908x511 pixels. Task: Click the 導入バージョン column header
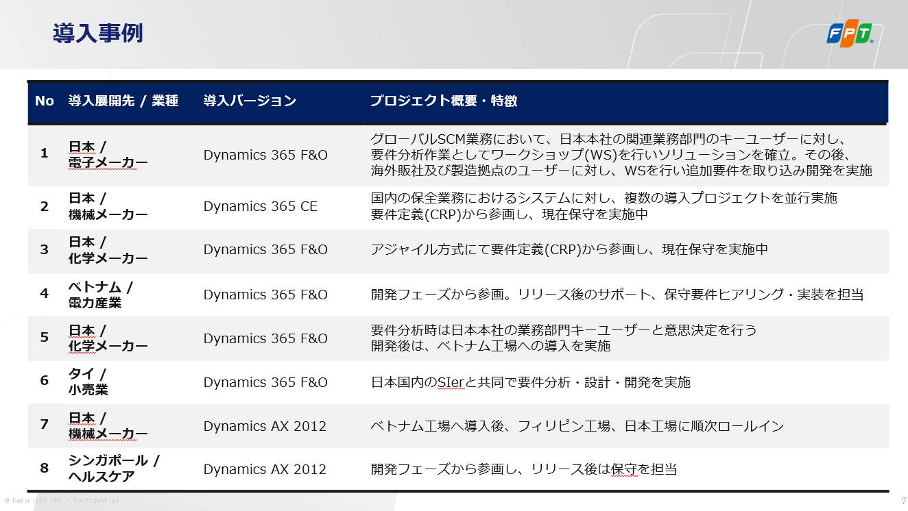coord(250,101)
